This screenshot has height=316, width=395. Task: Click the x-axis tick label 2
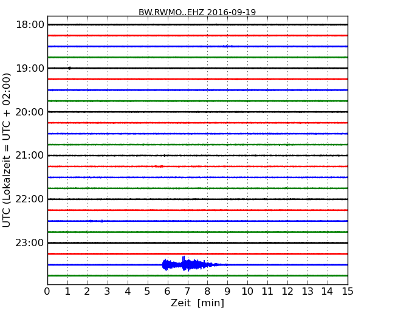87,292
